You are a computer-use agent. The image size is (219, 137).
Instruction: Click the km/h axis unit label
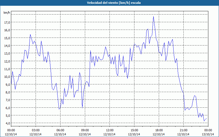[x=7, y=13]
